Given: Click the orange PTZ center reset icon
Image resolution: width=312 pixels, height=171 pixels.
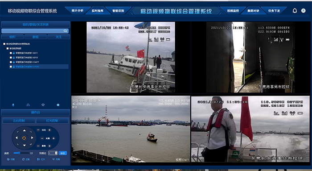Looking at the screenshot, I should [24, 138].
